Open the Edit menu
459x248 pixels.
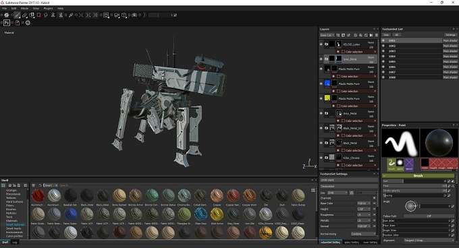click(x=13, y=9)
